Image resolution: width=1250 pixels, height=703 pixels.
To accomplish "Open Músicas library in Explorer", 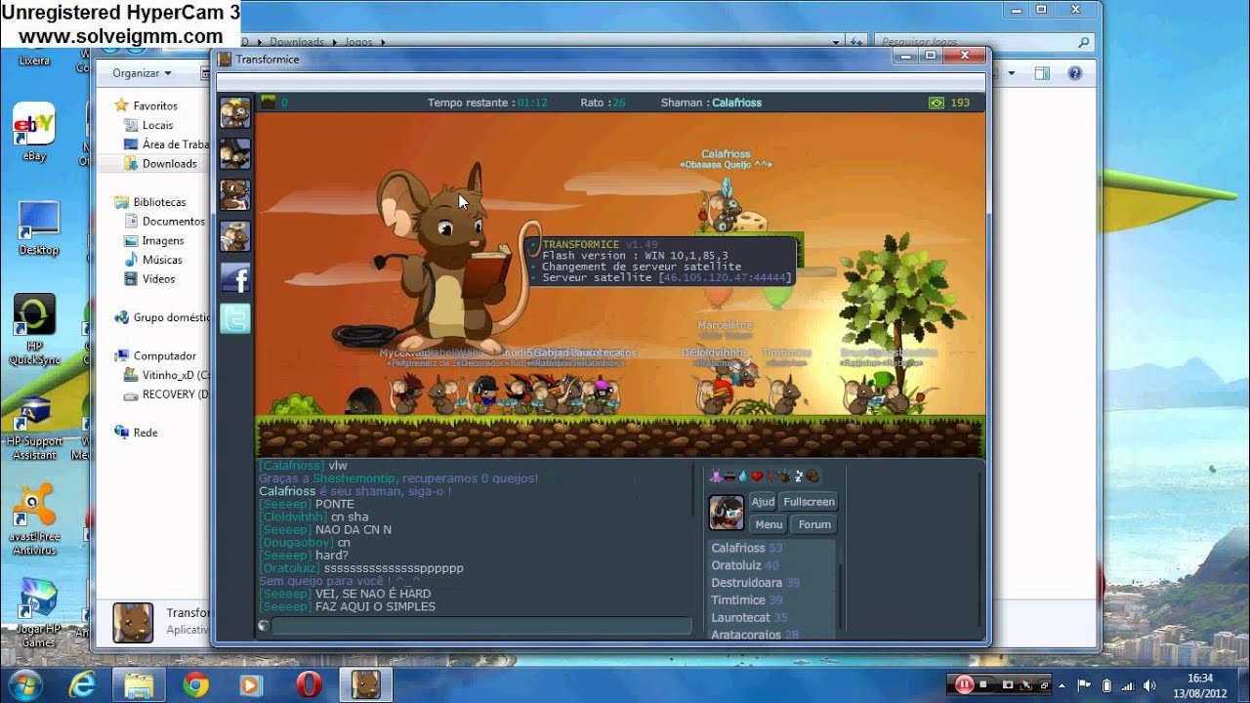I will tap(161, 260).
